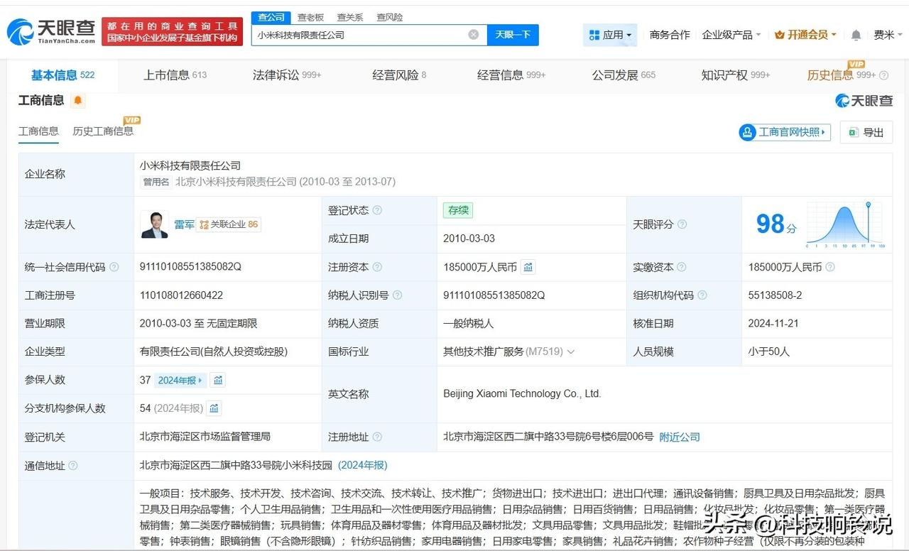This screenshot has width=909, height=551.
Task: Expand the 其他技术推广服务 industry chevron
Action: click(x=570, y=352)
